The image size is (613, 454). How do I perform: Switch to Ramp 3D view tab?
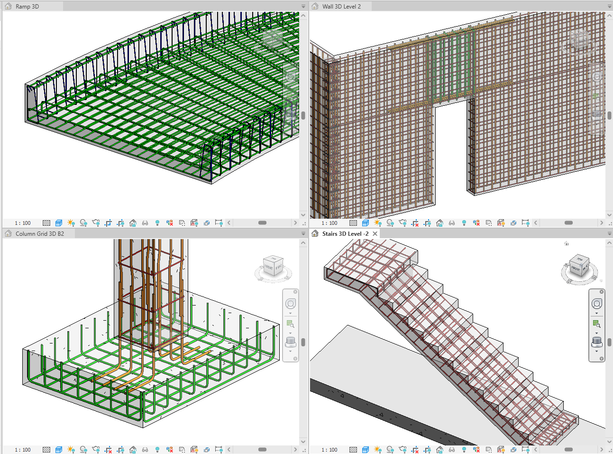click(x=27, y=7)
